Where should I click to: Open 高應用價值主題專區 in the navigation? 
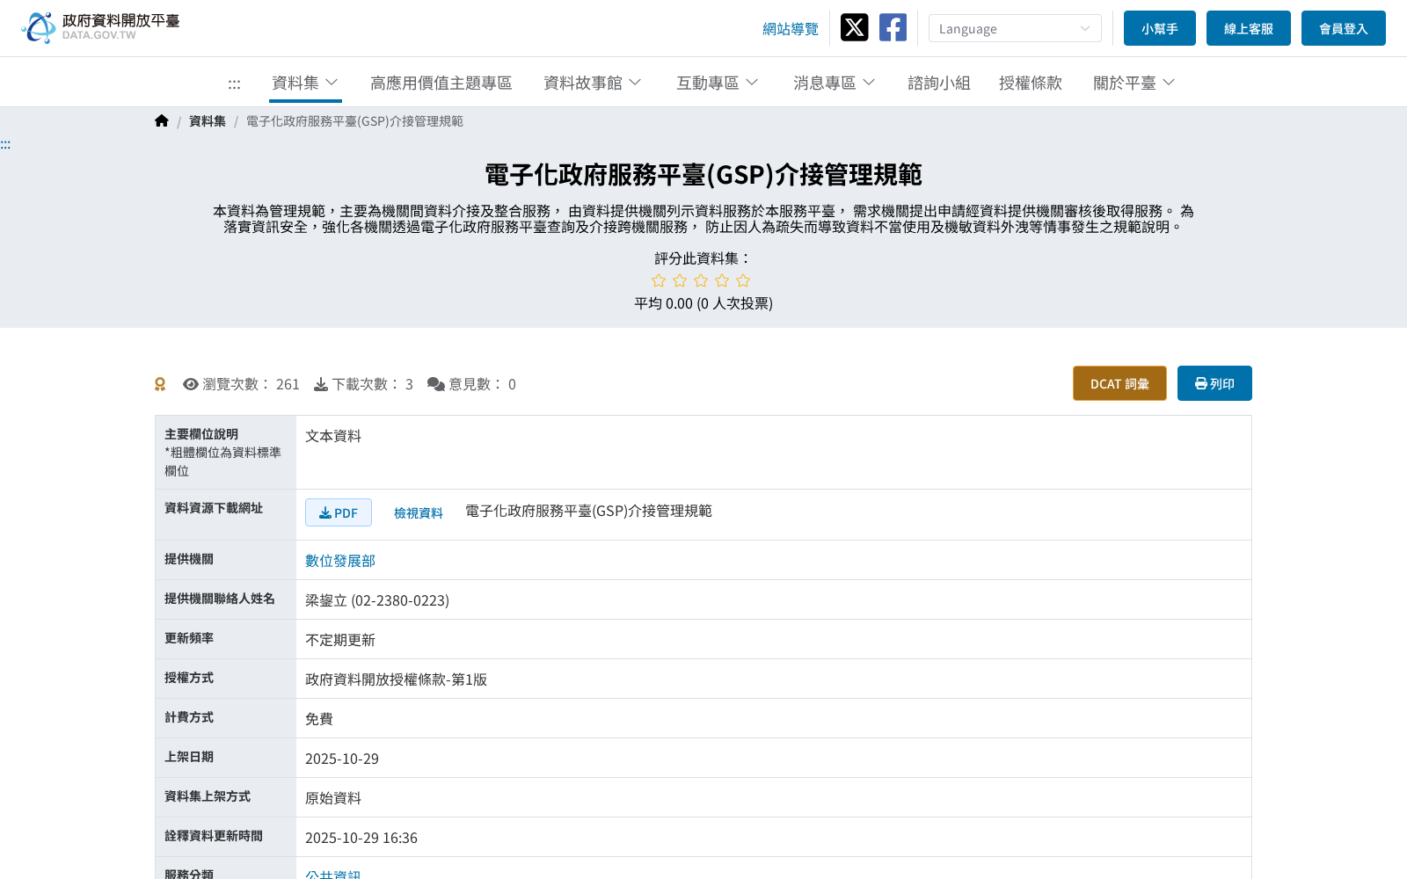(441, 83)
